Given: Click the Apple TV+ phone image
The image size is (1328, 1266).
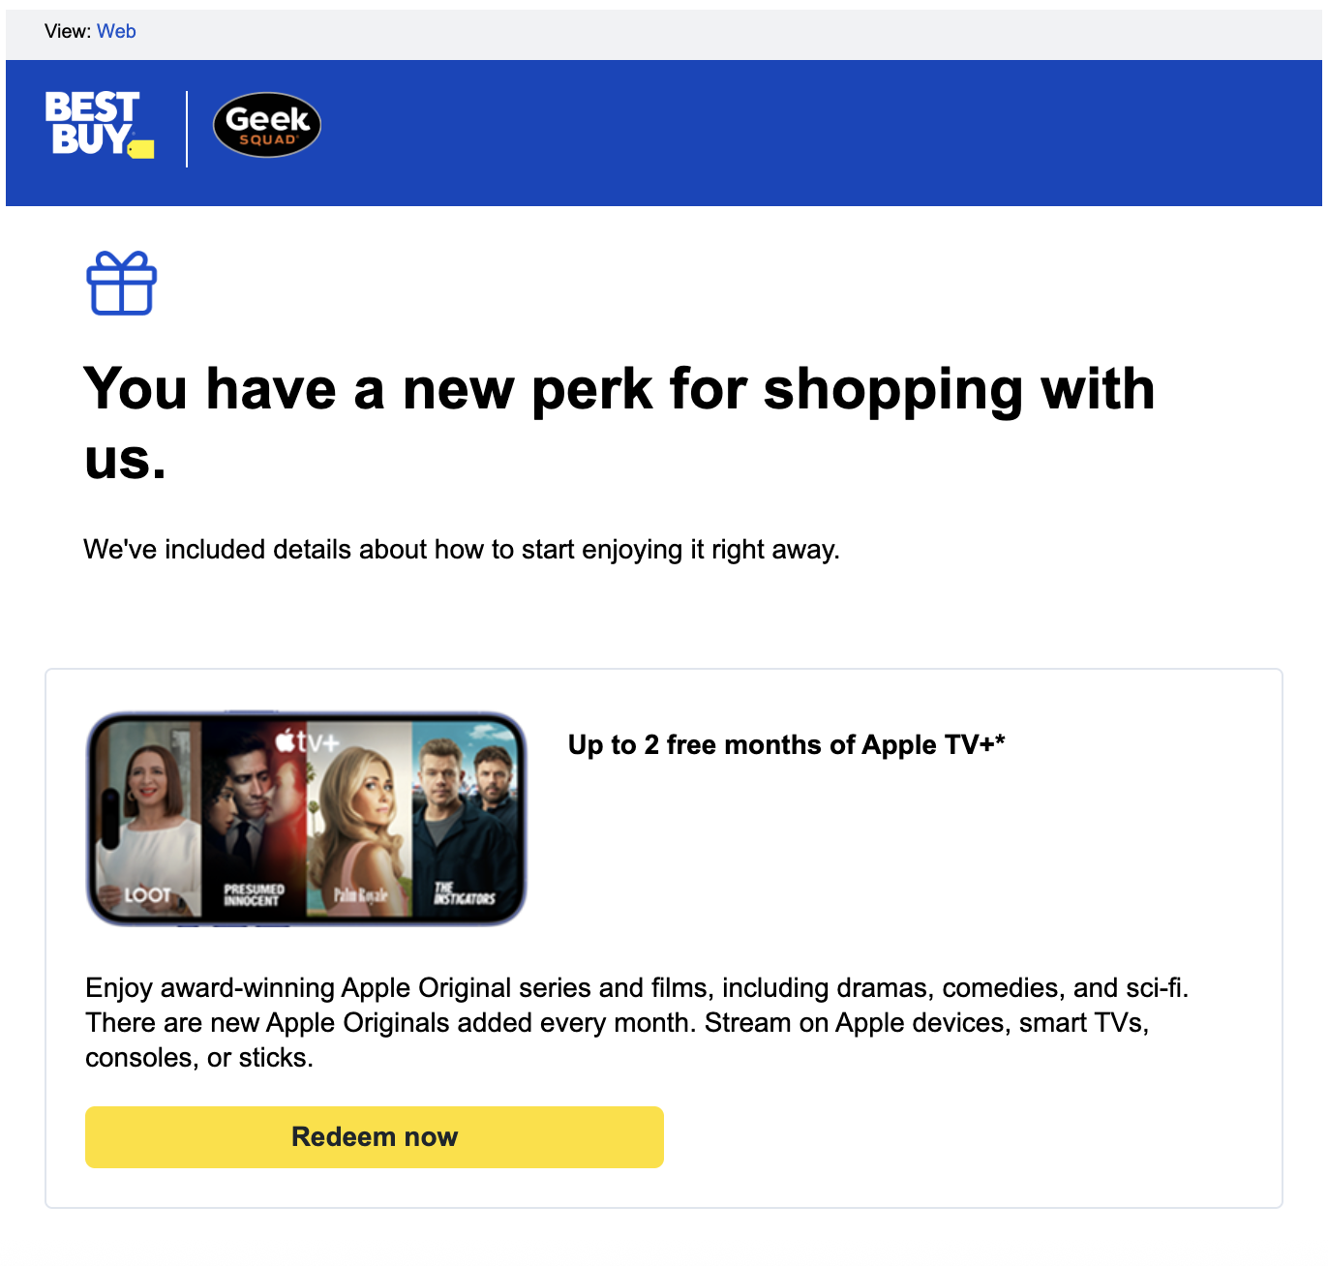Looking at the screenshot, I should [x=306, y=819].
